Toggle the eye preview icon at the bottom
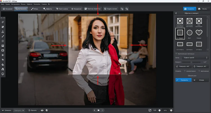 click(x=42, y=110)
